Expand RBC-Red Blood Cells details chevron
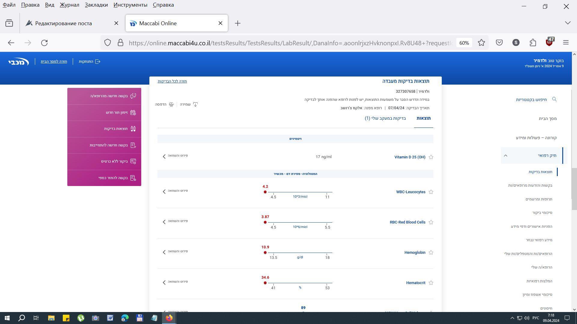This screenshot has width=577, height=324. [x=164, y=222]
